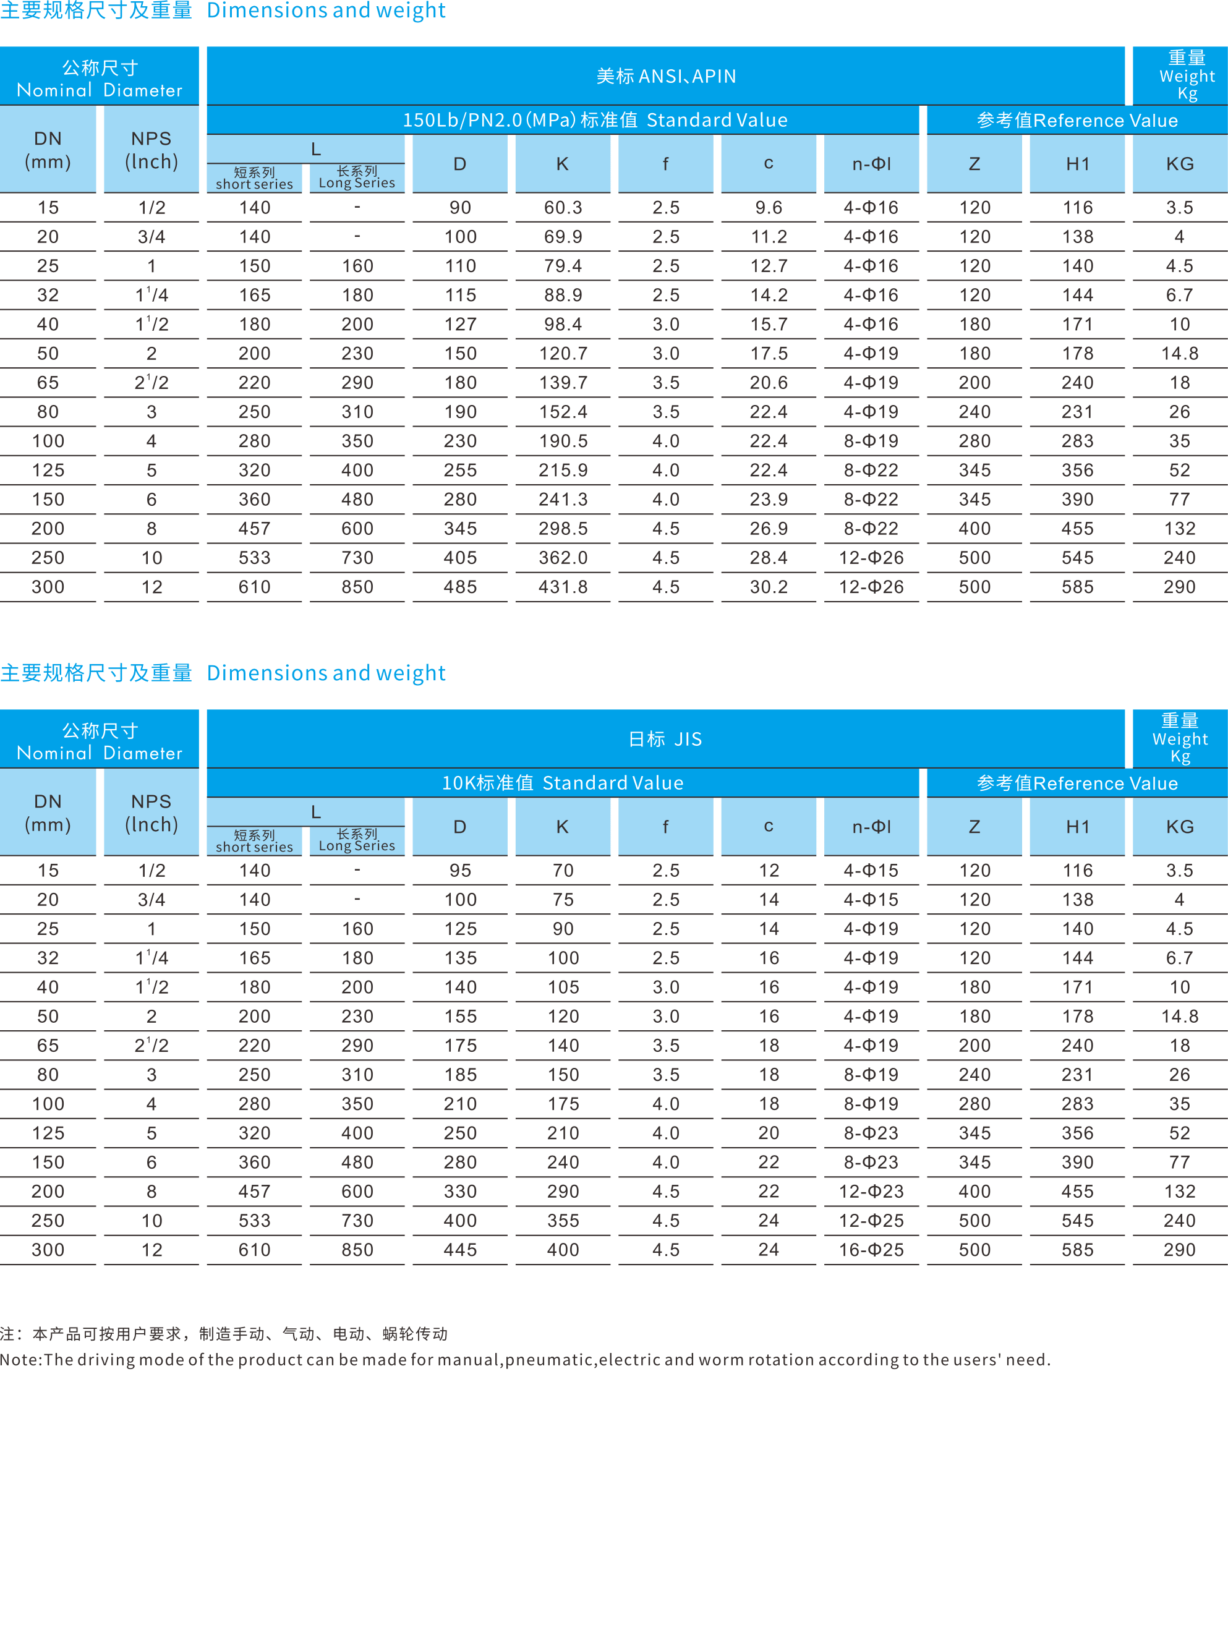
Task: Click the K value 241.3
Action: coord(563,499)
